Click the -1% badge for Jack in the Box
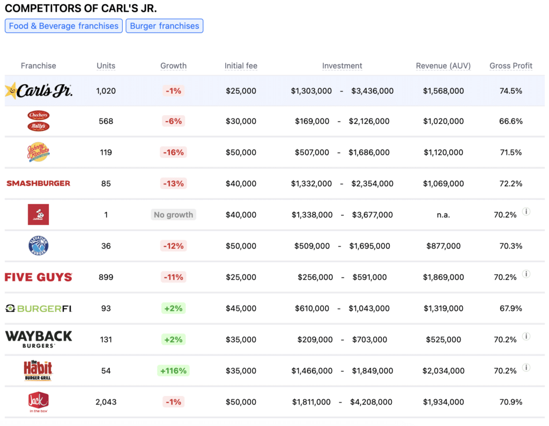 point(173,402)
